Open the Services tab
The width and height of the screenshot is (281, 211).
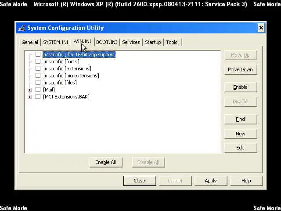click(131, 42)
